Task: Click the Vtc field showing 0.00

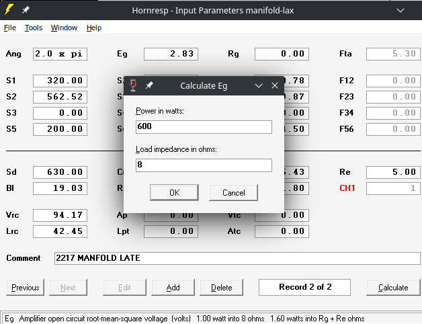Action: pyautogui.click(x=282, y=216)
